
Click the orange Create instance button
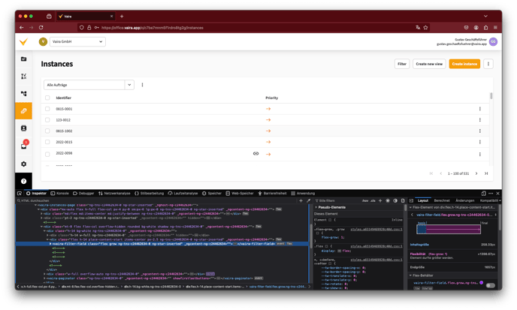465,65
